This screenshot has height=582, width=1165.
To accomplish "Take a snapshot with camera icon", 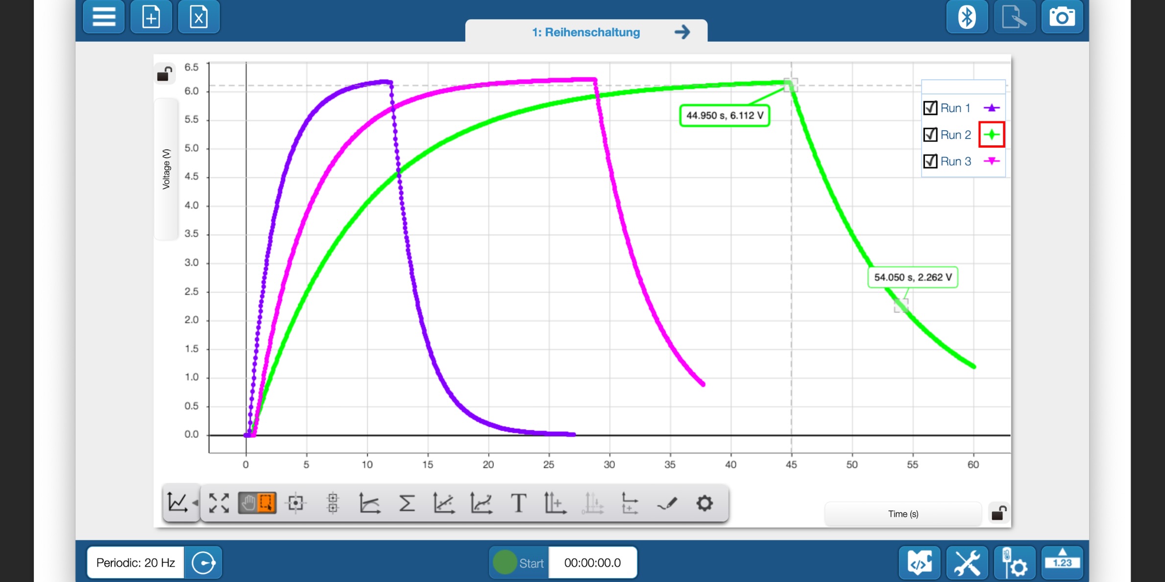I will click(1062, 18).
